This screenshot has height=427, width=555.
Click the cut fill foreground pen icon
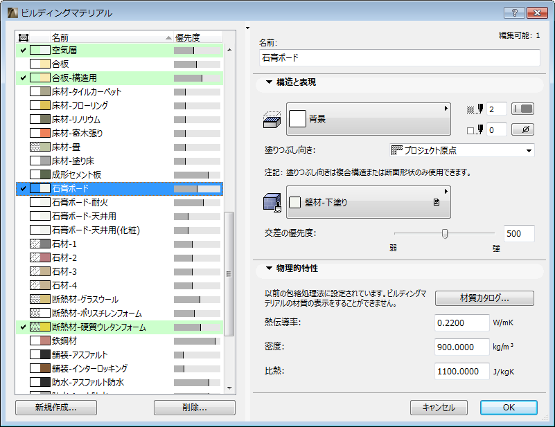475,109
